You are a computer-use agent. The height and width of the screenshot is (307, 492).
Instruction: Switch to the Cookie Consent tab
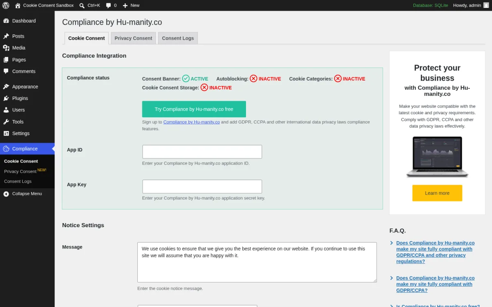pyautogui.click(x=87, y=38)
